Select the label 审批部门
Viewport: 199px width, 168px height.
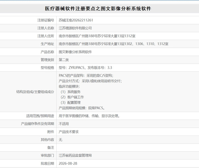point(47,155)
